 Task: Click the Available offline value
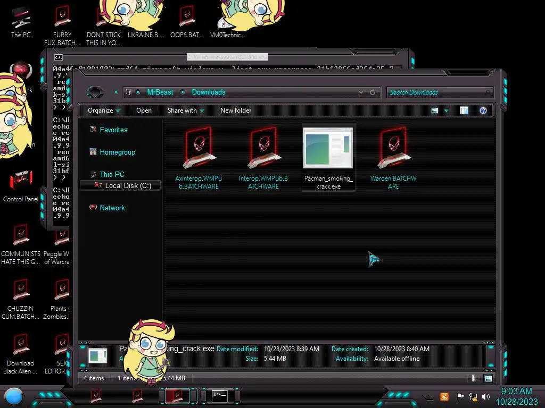[x=397, y=359]
